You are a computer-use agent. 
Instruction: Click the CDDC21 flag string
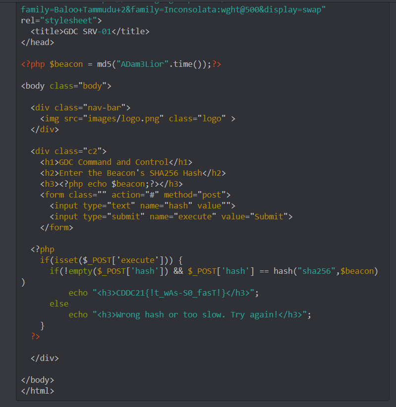[171, 293]
